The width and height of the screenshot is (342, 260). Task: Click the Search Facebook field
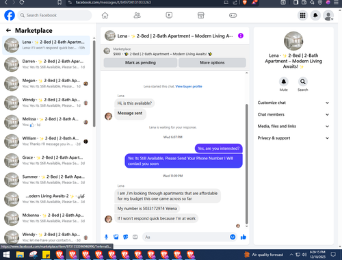(x=55, y=15)
